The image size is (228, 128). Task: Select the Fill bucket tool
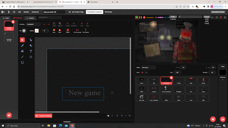22,51
